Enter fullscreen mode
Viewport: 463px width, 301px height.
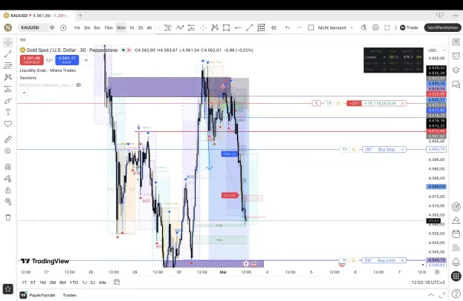click(x=387, y=27)
